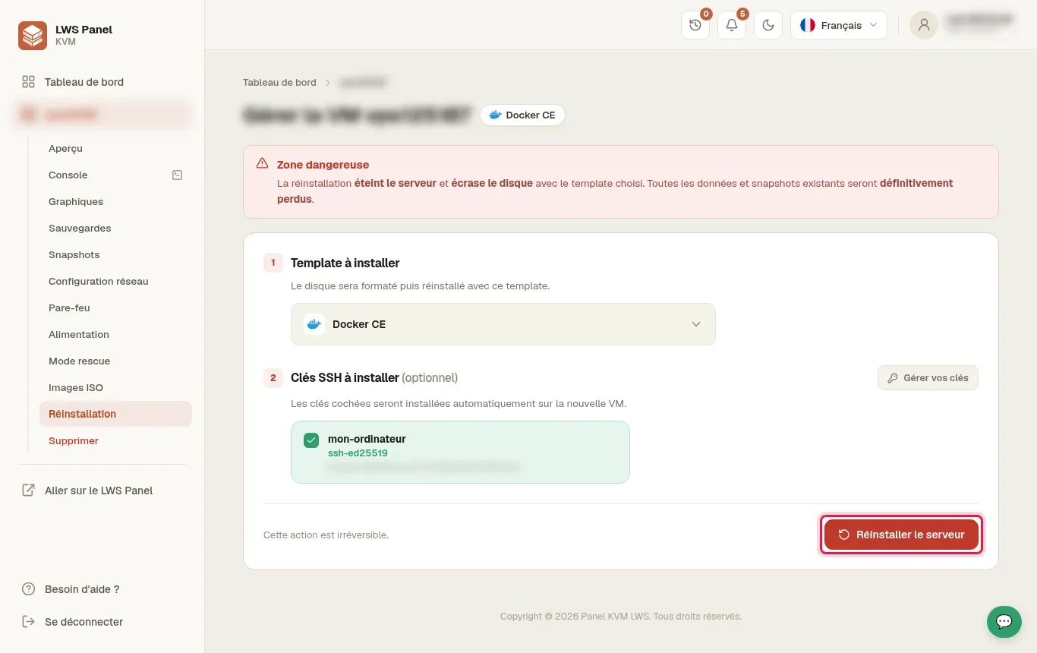Expand the Docker CE template dropdown chevron
Viewport: 1037px width, 653px height.
coord(696,324)
